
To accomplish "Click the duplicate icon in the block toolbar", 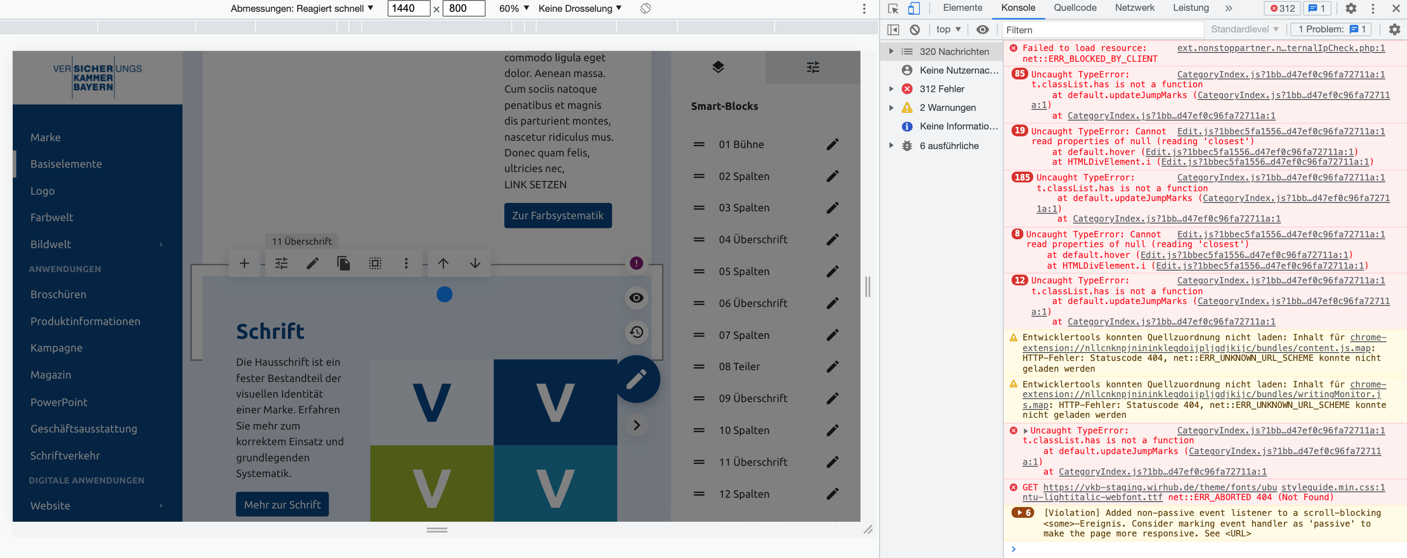I will 343,263.
